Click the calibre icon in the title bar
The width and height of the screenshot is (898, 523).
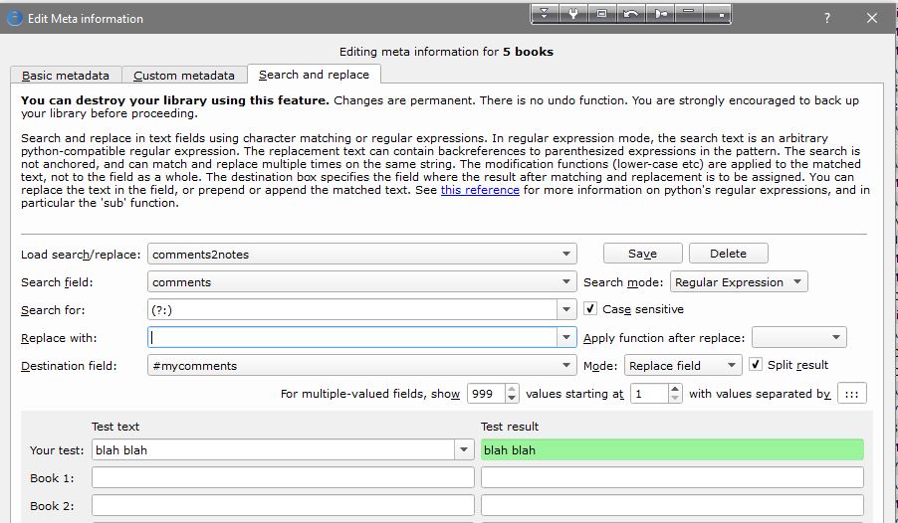click(x=14, y=18)
